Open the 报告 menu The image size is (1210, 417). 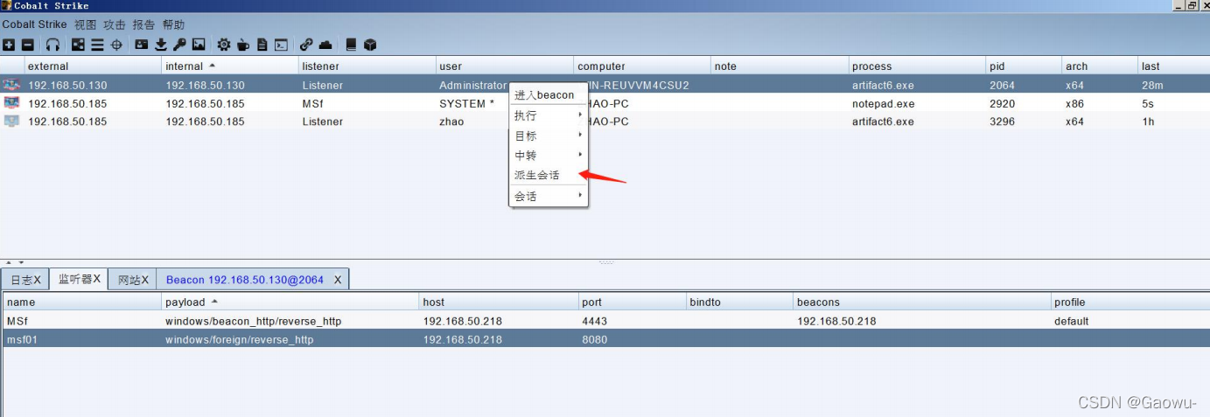(x=143, y=24)
